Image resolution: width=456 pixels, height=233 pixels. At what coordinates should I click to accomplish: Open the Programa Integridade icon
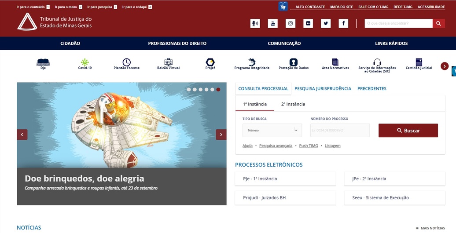252,62
